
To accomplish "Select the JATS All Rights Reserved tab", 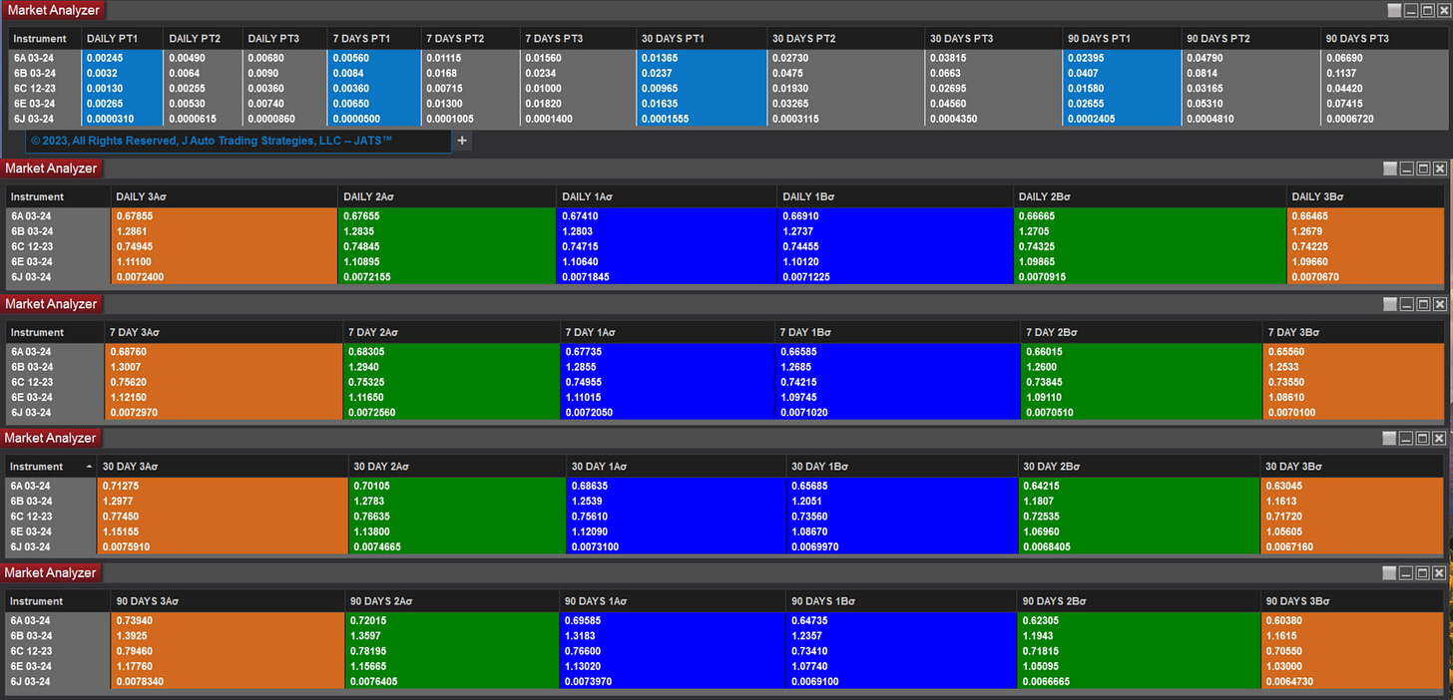I will point(238,141).
